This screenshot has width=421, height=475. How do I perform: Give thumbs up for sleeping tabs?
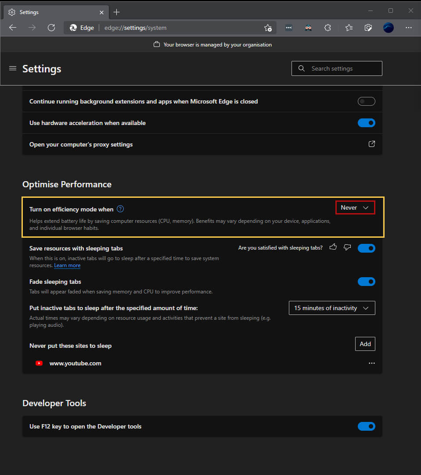click(333, 247)
